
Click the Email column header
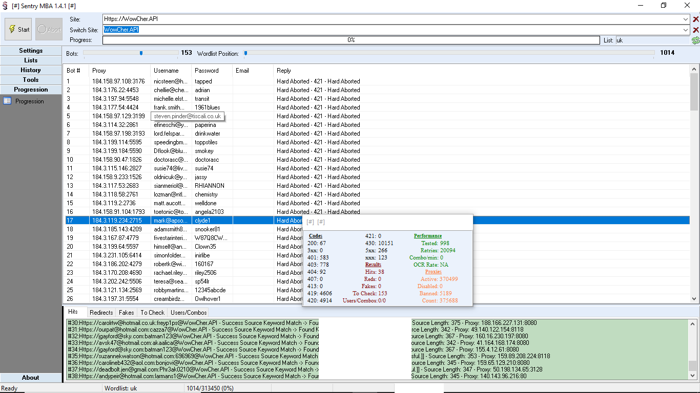click(x=253, y=71)
